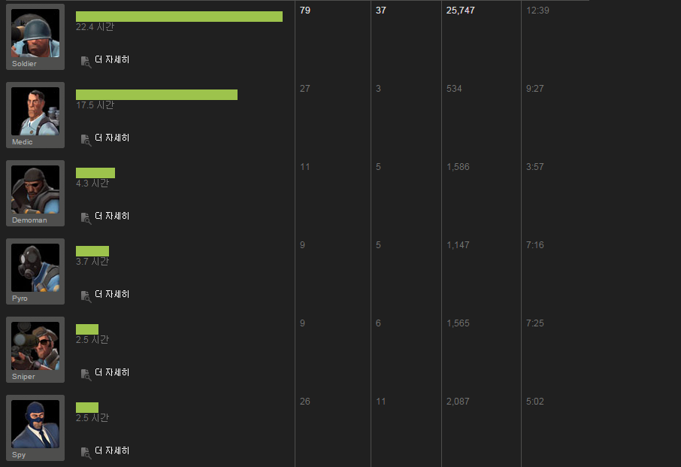Image resolution: width=681 pixels, height=467 pixels.
Task: Click the Soldier points value 25,747
Action: point(460,11)
